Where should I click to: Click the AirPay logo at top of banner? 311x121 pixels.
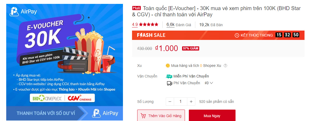point(23,11)
